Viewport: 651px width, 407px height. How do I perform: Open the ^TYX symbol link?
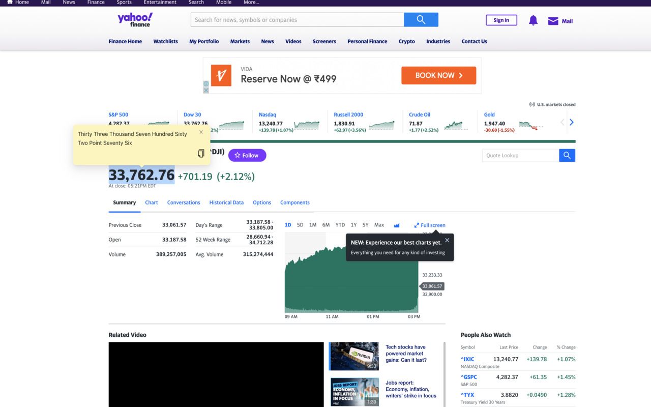(x=467, y=395)
